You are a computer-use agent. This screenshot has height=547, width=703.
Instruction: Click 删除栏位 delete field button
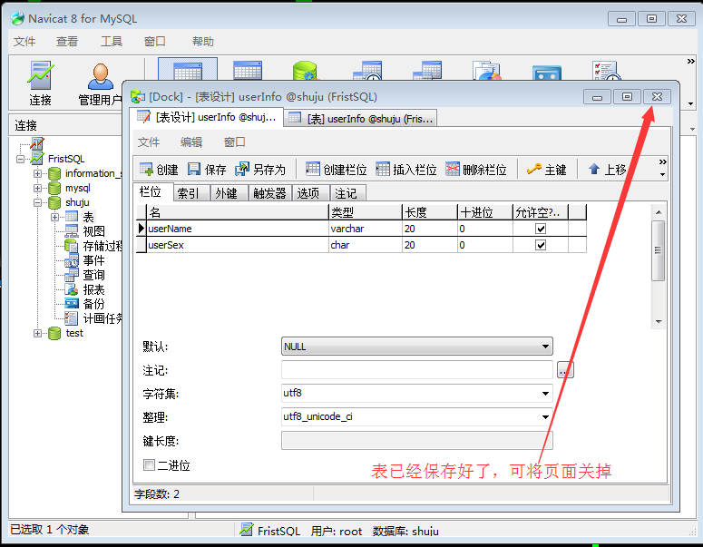point(476,170)
